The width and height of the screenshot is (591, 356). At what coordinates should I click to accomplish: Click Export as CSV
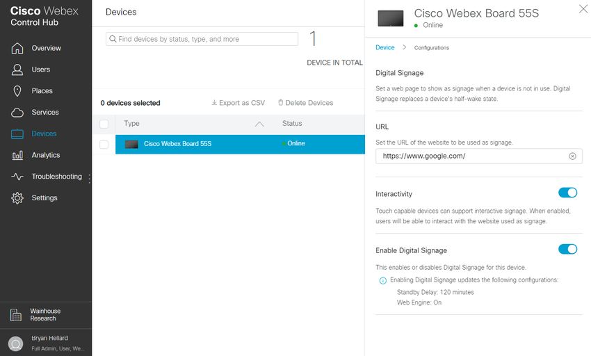pos(238,103)
